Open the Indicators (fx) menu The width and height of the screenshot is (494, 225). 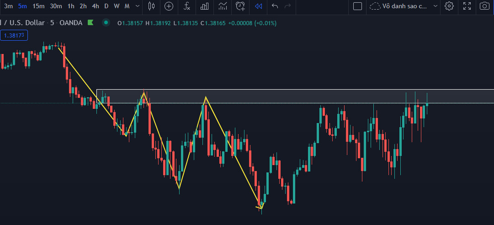tap(187, 6)
